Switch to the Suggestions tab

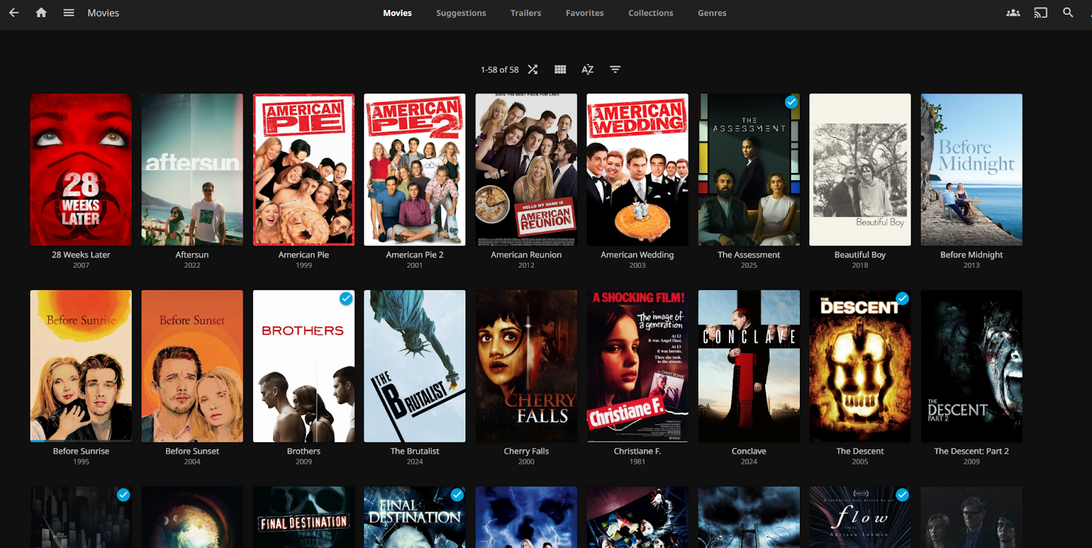tap(461, 13)
